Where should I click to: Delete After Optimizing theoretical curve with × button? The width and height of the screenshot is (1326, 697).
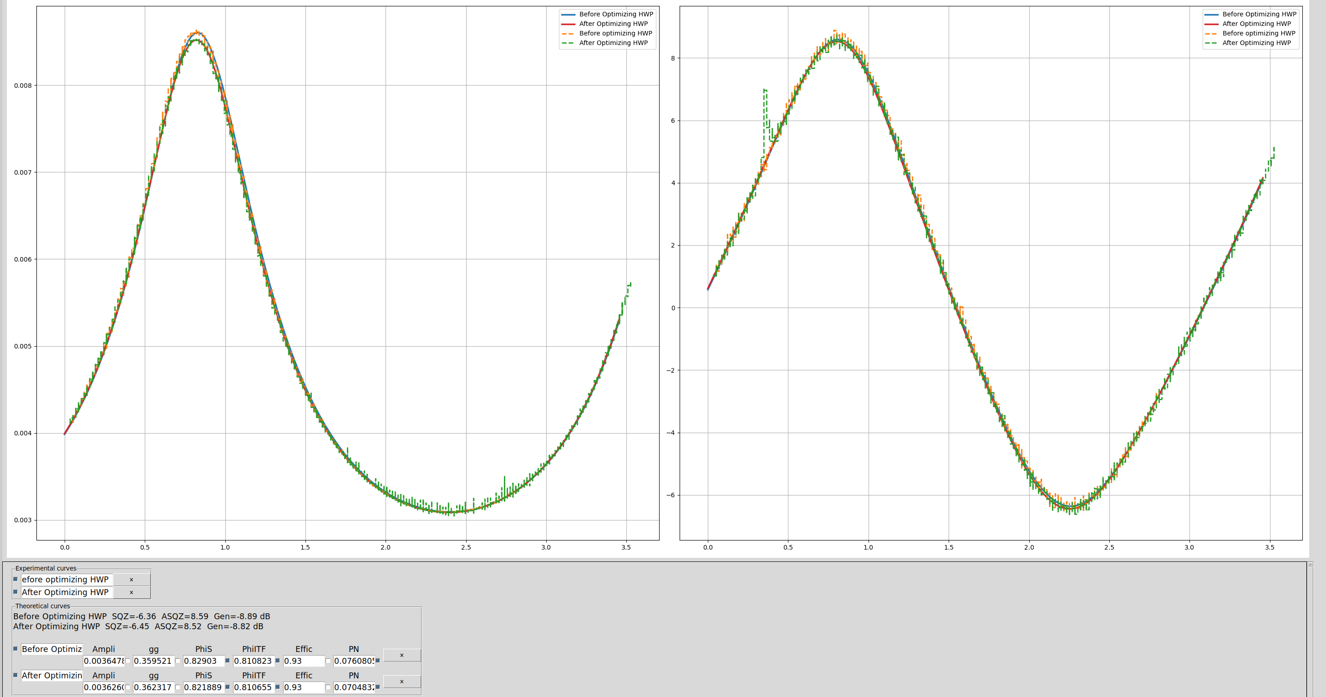401,682
